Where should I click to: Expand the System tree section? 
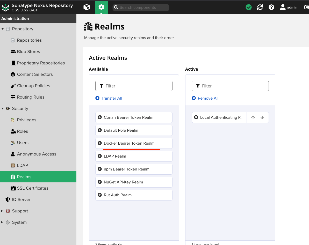[x=2, y=222]
